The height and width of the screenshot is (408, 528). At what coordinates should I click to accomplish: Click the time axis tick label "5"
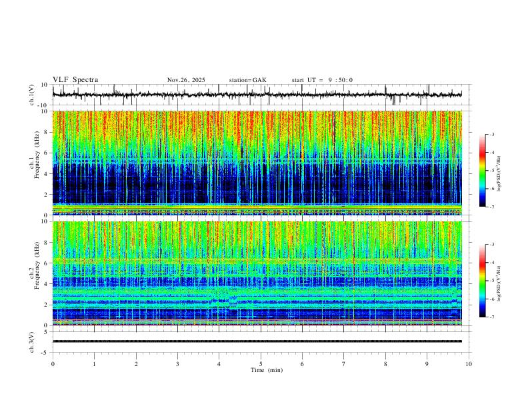(261, 364)
